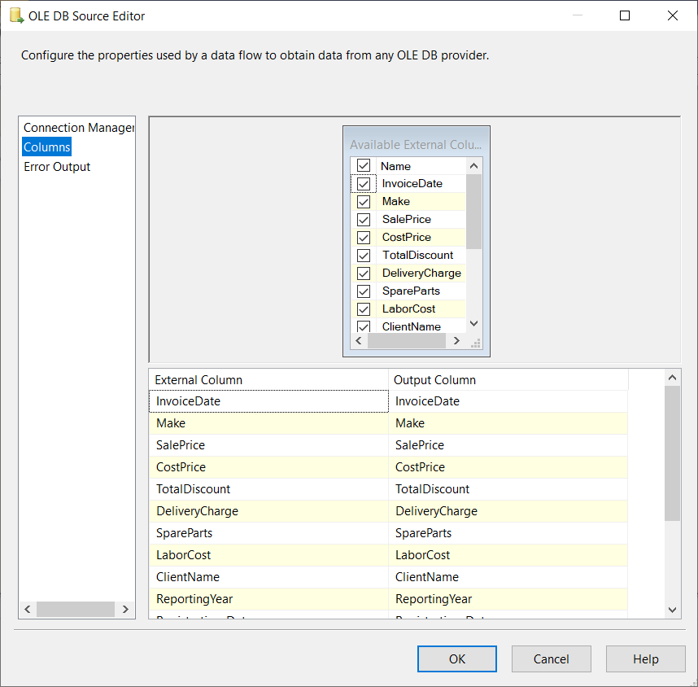
Task: Disable the SalePrice column
Action: click(x=363, y=219)
